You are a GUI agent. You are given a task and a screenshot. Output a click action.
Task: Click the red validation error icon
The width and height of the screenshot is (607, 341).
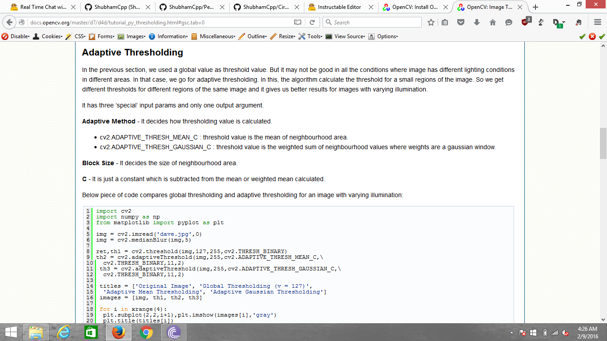pos(592,36)
